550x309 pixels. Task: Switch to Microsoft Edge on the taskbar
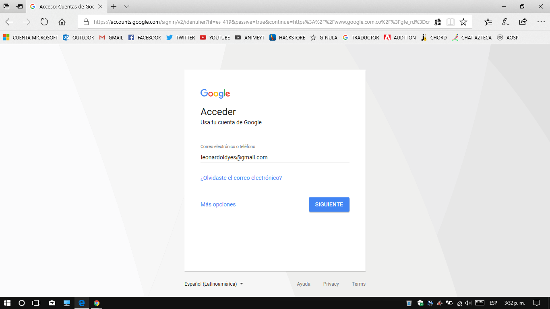[x=82, y=303]
